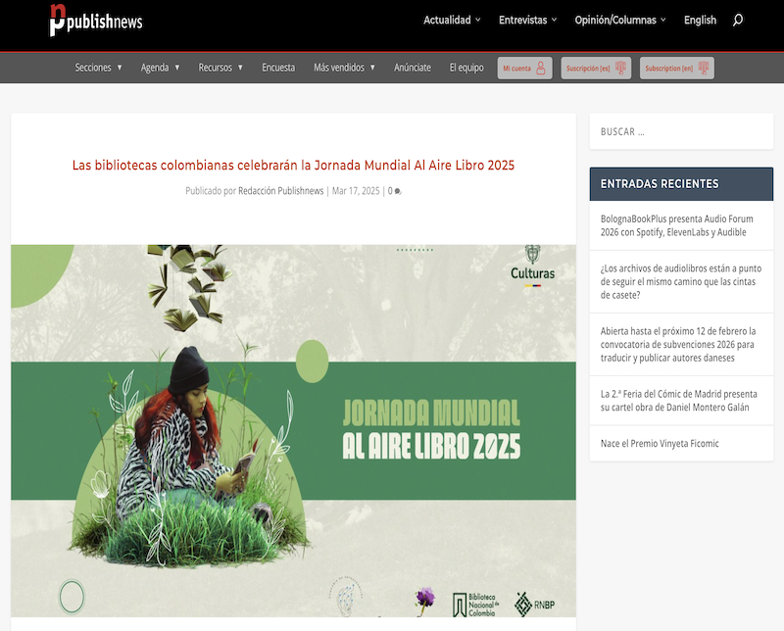
Task: Open the Encuesta menu item
Action: [278, 68]
